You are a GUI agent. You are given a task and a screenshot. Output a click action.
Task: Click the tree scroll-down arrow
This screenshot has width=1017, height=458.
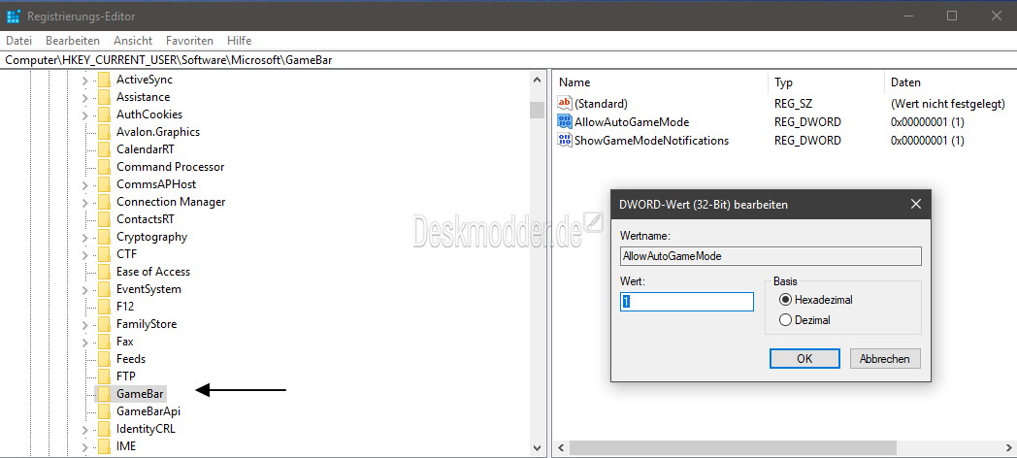pos(537,447)
